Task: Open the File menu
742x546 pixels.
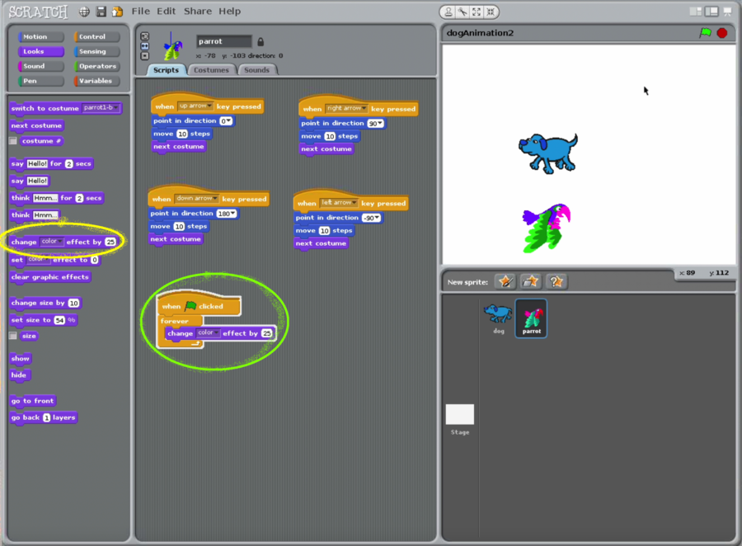Action: [141, 12]
